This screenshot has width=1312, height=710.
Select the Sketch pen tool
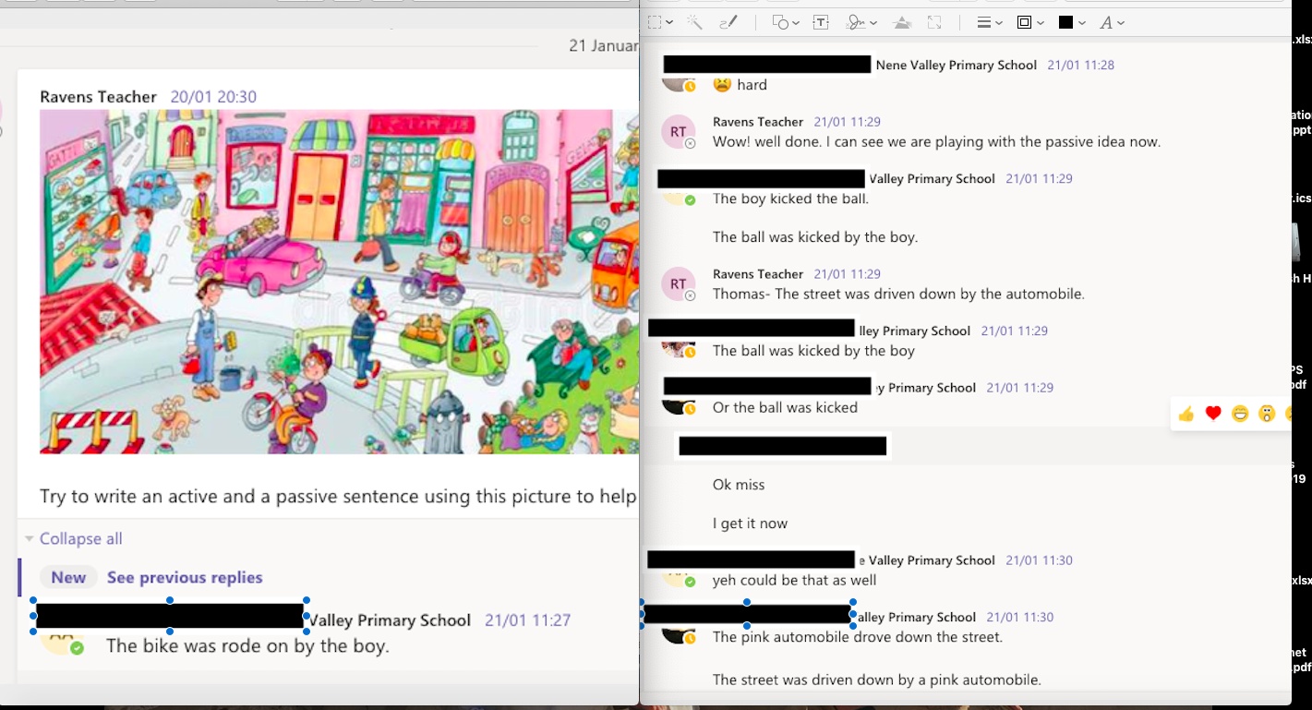[x=728, y=22]
